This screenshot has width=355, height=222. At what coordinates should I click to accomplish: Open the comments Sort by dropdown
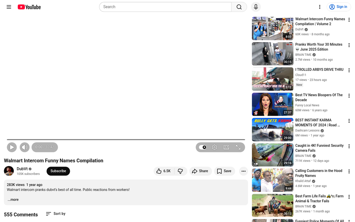pos(55,213)
